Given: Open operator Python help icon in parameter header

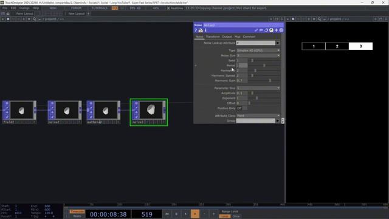Looking at the screenshot, I should click(x=201, y=30).
